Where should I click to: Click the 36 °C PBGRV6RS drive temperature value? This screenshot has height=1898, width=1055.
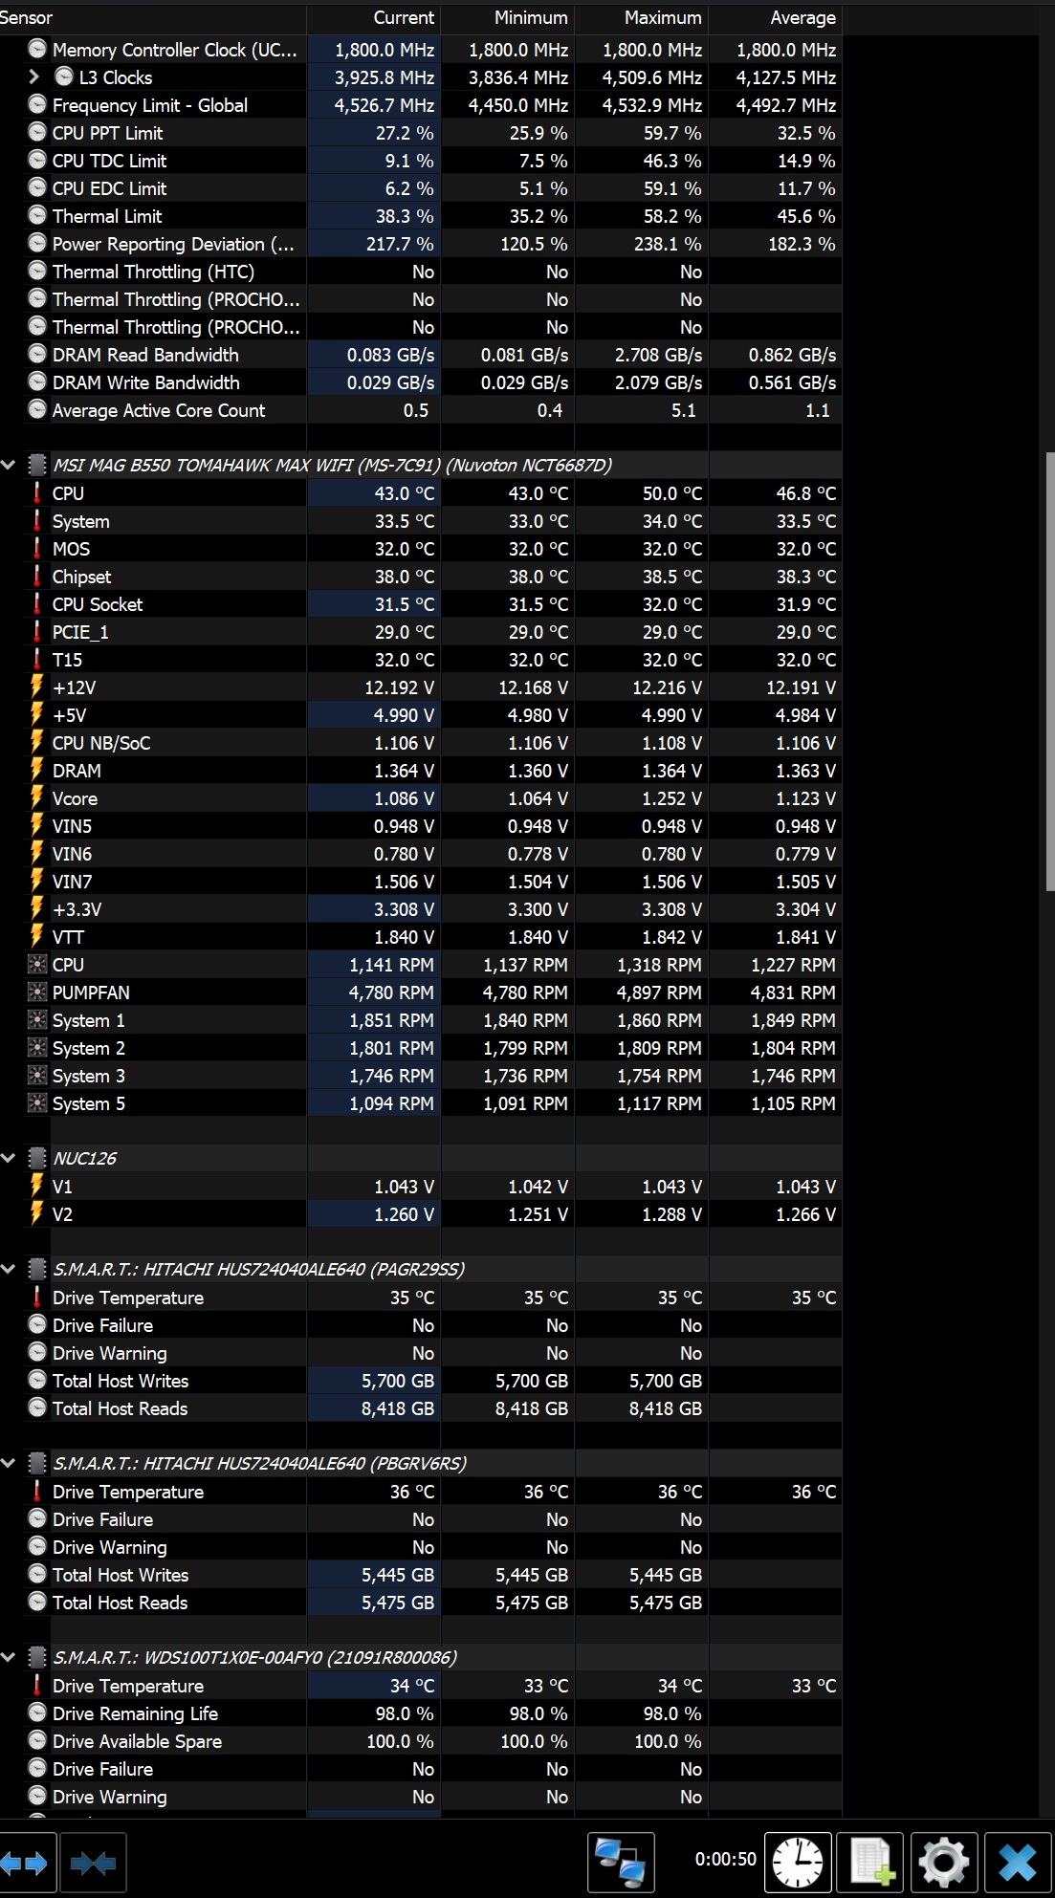coord(412,1491)
